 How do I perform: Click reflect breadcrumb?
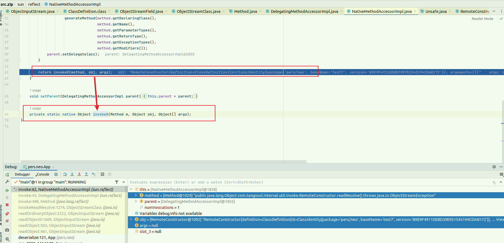(34, 4)
